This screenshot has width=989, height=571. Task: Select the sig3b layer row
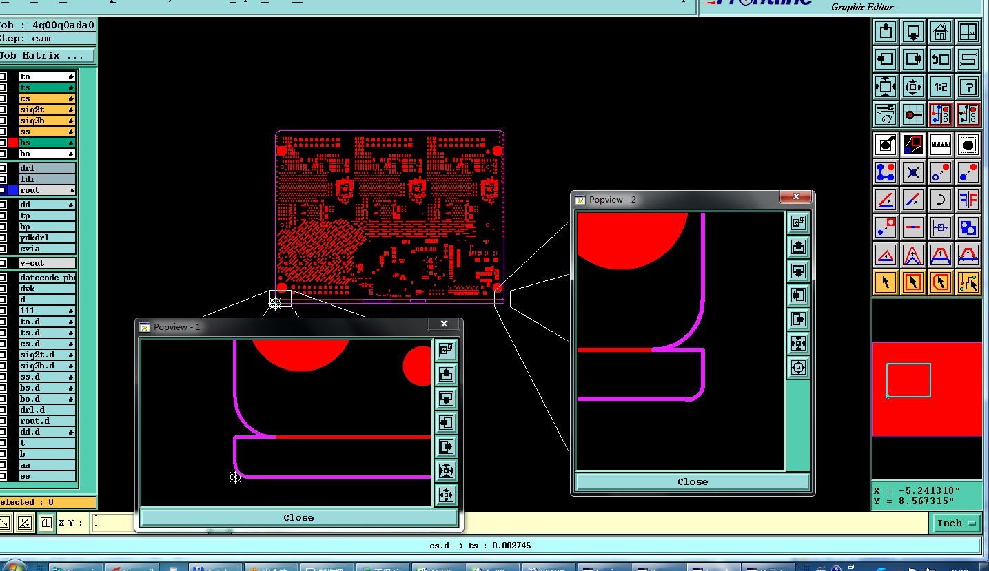click(x=47, y=121)
